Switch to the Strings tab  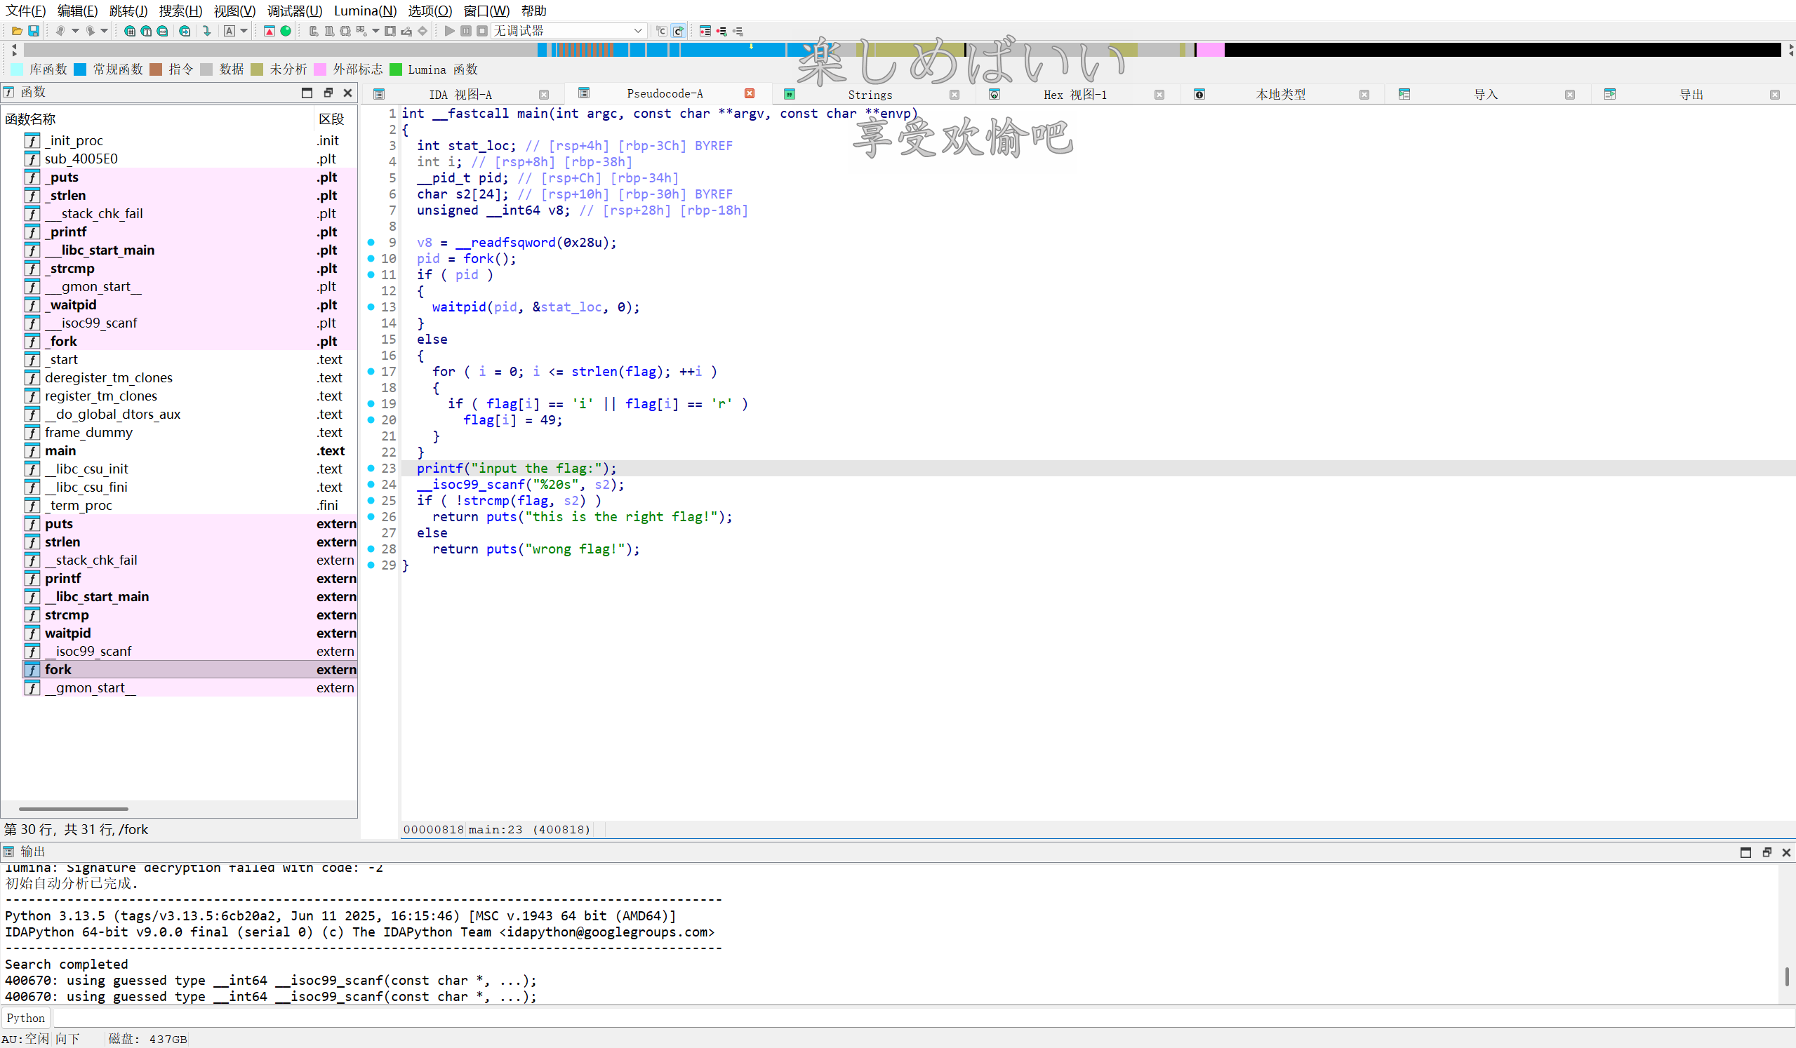pos(869,95)
